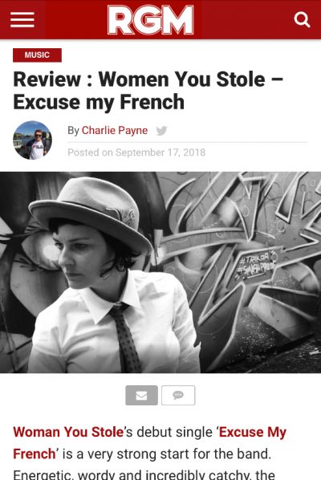Click the 'Posted on September 17, 2018' date
This screenshot has height=480, width=321.
click(136, 153)
